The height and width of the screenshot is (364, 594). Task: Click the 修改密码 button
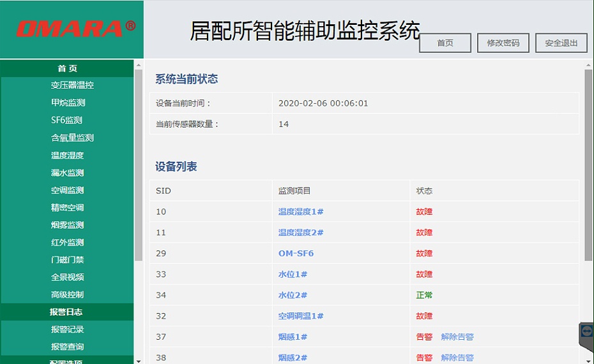click(x=503, y=43)
